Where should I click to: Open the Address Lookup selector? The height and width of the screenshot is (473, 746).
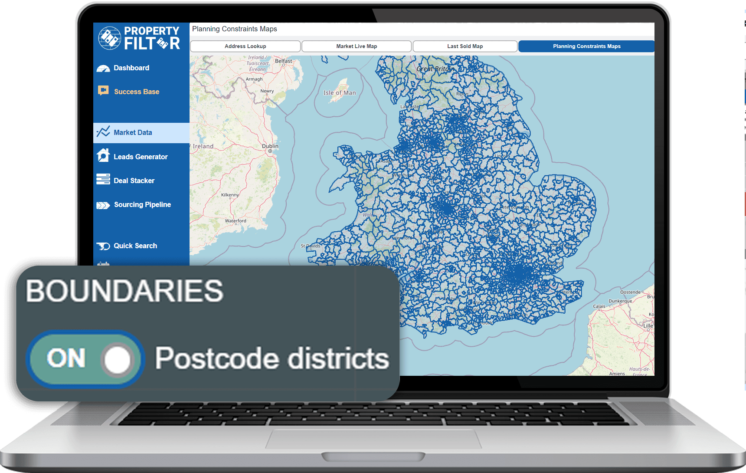tap(245, 46)
